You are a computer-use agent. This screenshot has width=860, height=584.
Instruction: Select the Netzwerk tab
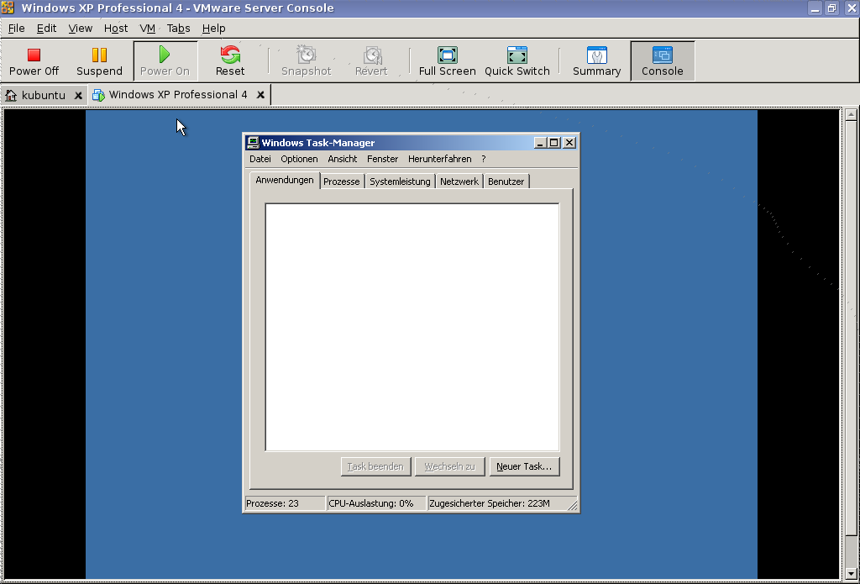pyautogui.click(x=459, y=182)
